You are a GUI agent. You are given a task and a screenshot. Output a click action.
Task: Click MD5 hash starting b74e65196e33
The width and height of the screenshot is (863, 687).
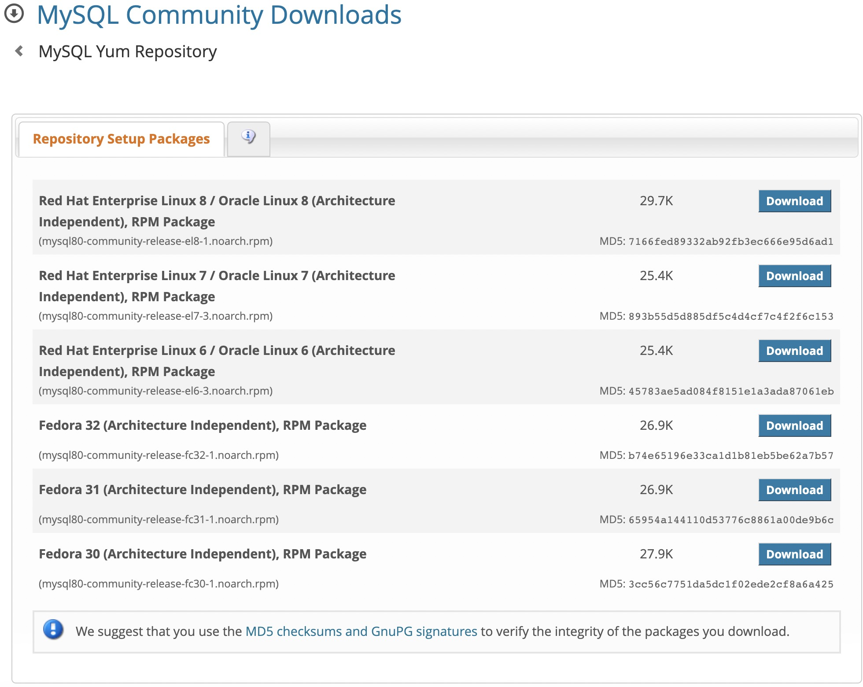[x=731, y=456]
